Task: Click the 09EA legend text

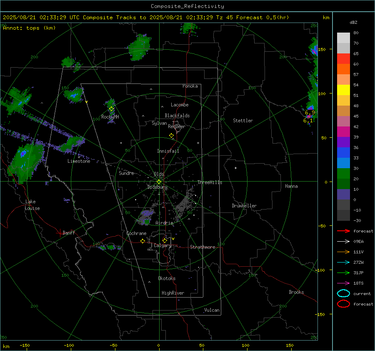Action: point(358,242)
